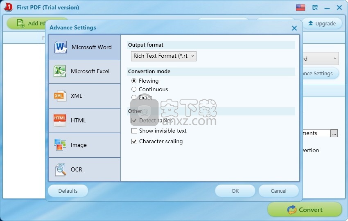Close the Advance Settings dialog
The height and width of the screenshot is (221, 348).
pyautogui.click(x=294, y=28)
